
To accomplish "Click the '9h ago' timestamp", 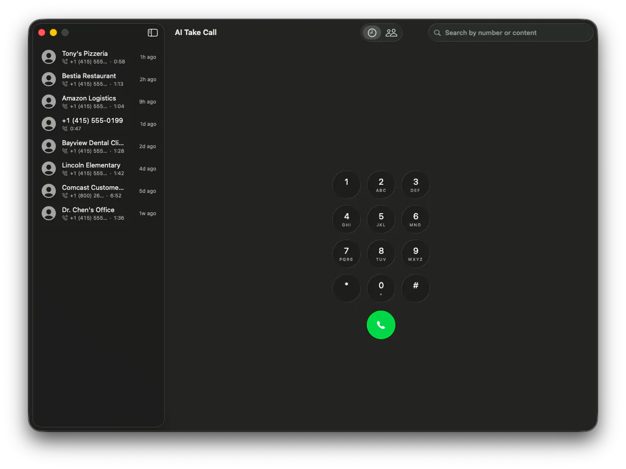I will point(148,102).
